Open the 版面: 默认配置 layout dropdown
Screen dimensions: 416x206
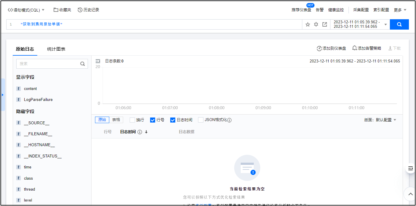click(380, 120)
